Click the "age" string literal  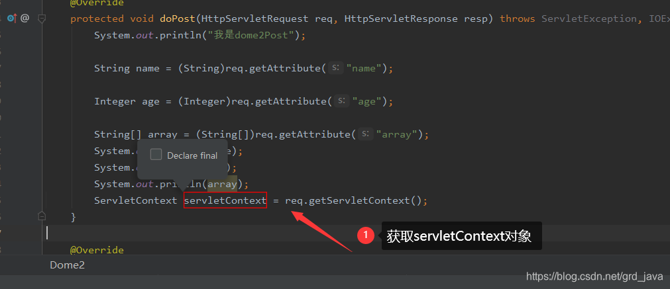366,101
